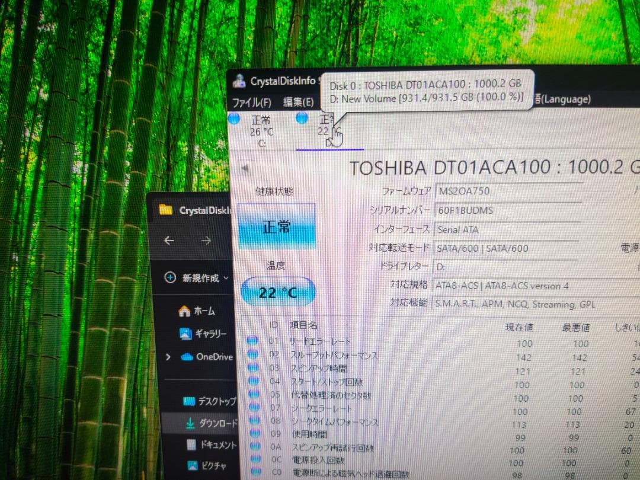Click the folder icon in File Explorer tab

coord(165,209)
